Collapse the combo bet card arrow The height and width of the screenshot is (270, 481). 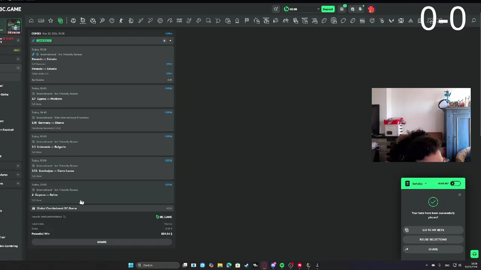(x=170, y=40)
